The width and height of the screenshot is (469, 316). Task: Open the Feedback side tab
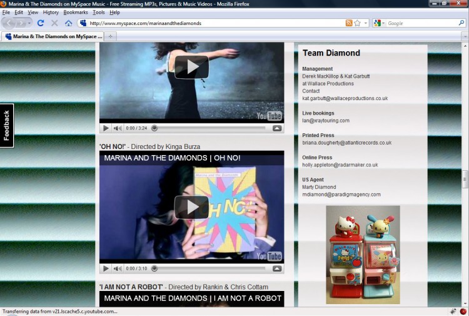pos(7,125)
